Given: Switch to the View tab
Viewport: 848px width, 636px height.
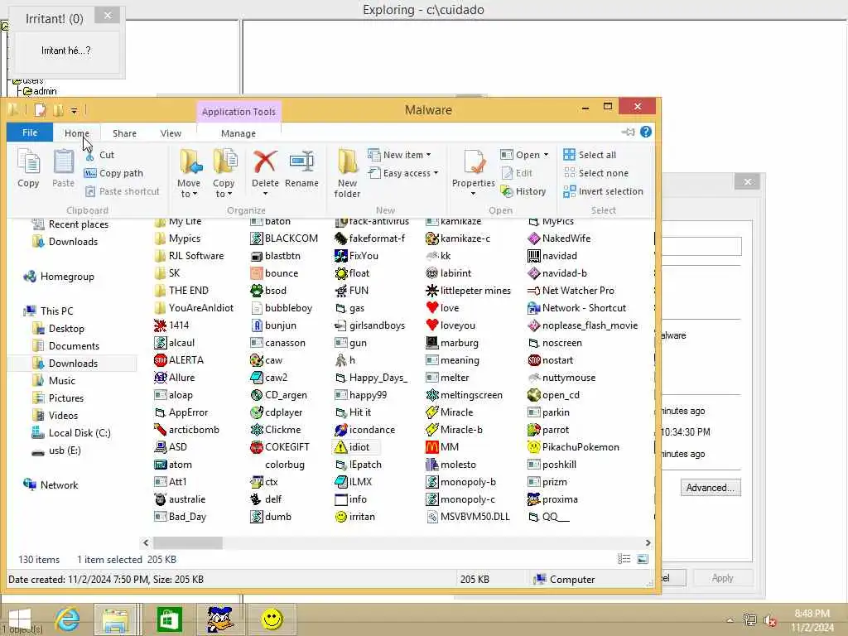Looking at the screenshot, I should pos(171,133).
